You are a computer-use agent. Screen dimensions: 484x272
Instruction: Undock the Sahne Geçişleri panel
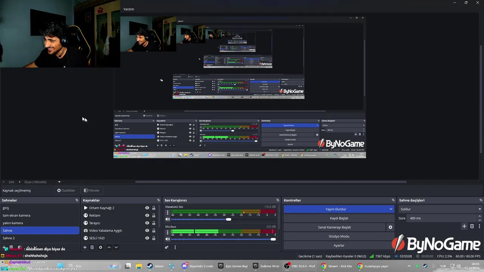[x=481, y=200]
